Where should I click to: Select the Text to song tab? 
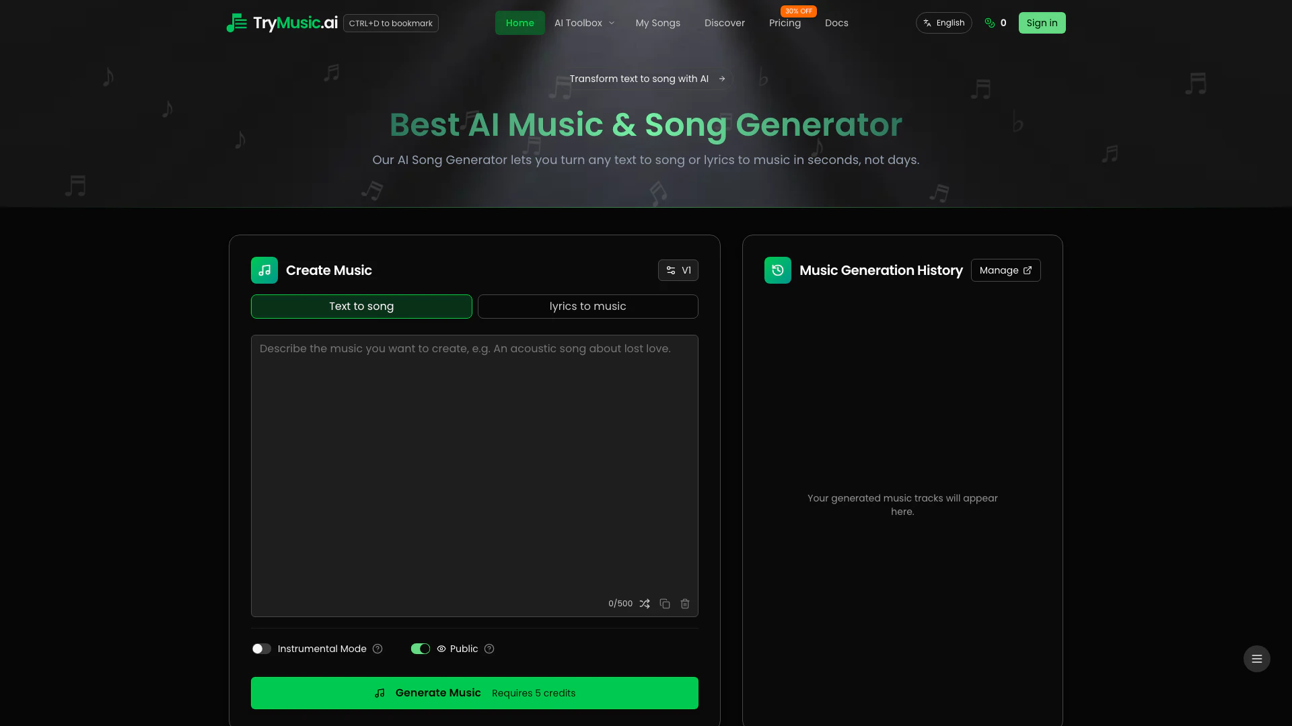click(361, 307)
